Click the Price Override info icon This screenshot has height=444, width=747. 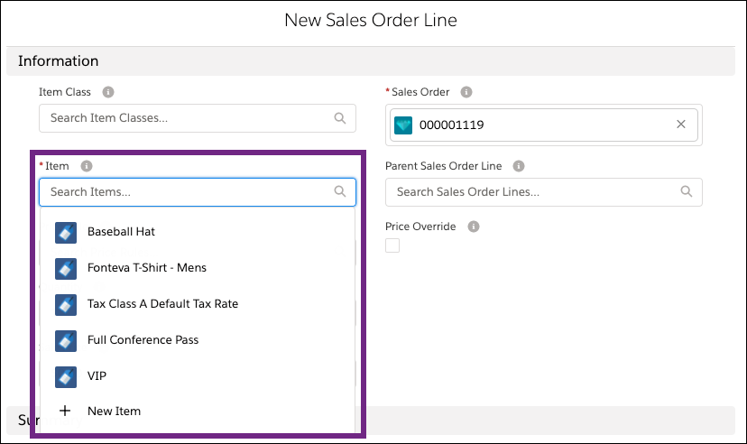coord(473,227)
